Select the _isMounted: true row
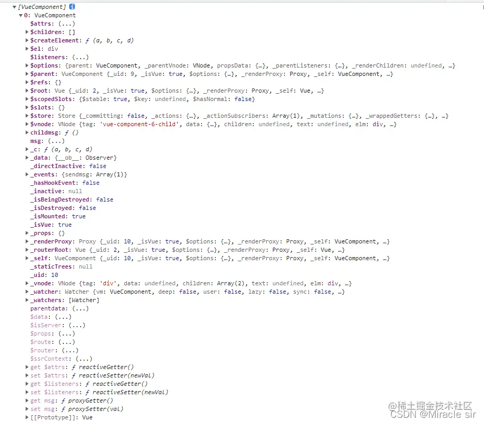 (x=58, y=216)
